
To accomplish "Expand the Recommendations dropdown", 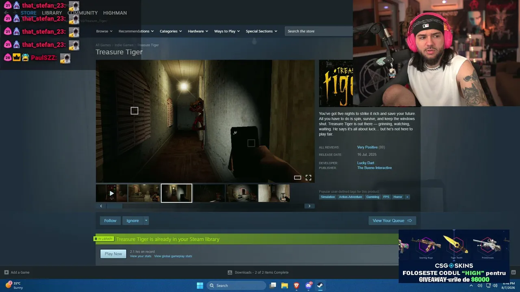I will tap(136, 31).
